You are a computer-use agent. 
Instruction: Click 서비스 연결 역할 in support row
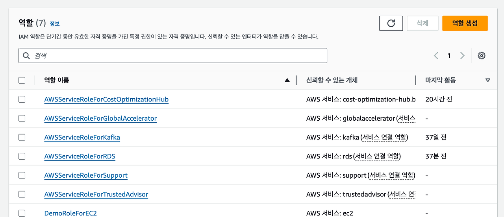pyautogui.click(x=391, y=175)
